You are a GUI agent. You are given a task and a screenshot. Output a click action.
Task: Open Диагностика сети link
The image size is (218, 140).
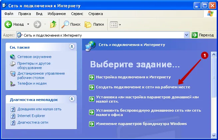click(33, 122)
